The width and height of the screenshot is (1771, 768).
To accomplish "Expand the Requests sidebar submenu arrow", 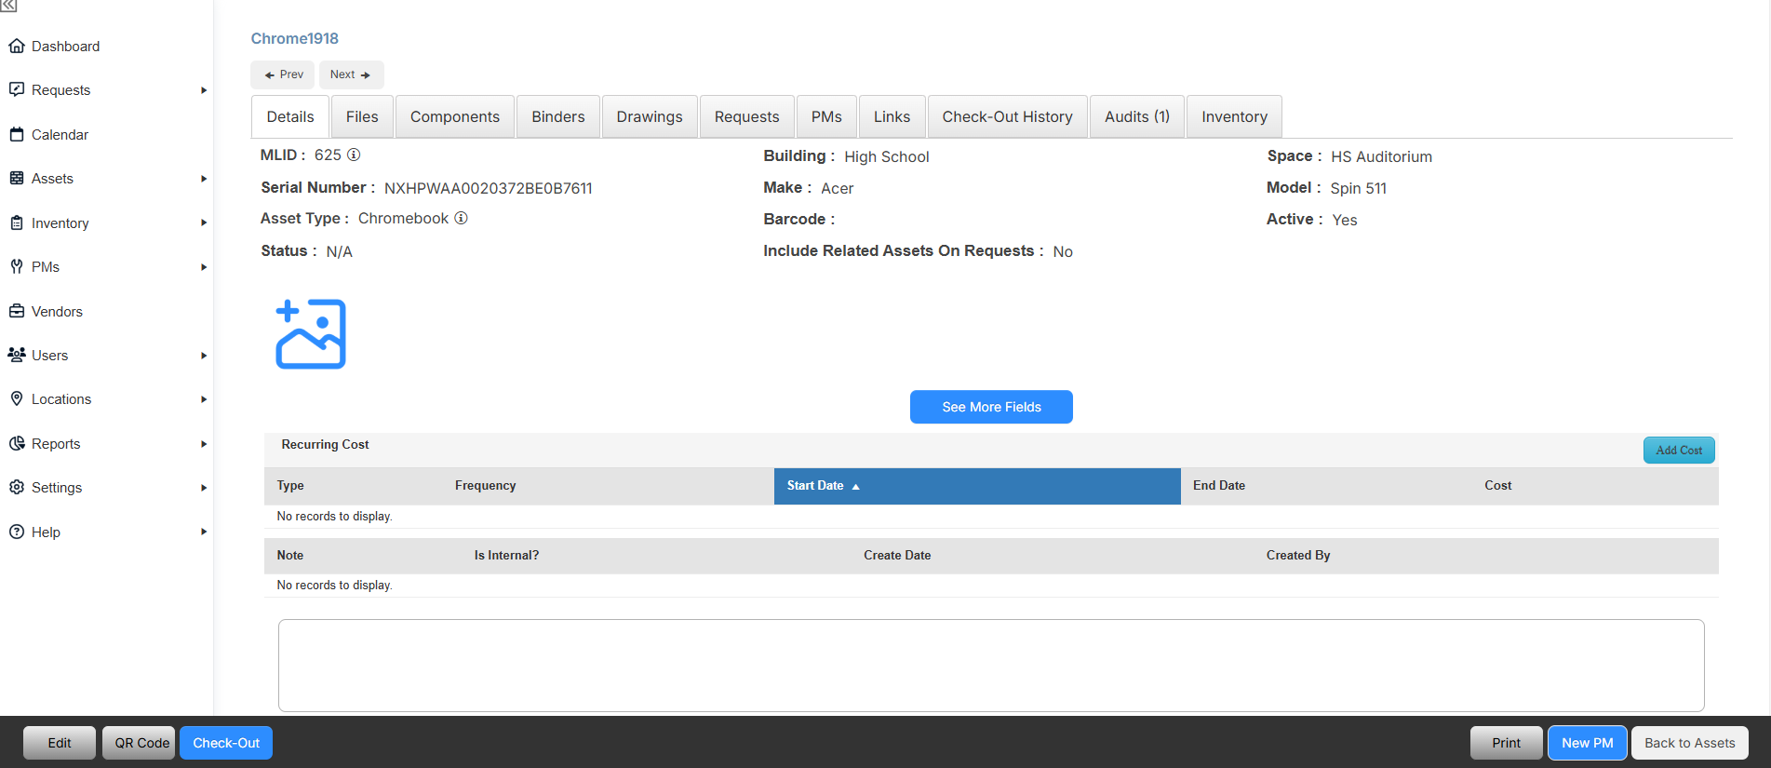I will click(x=204, y=90).
